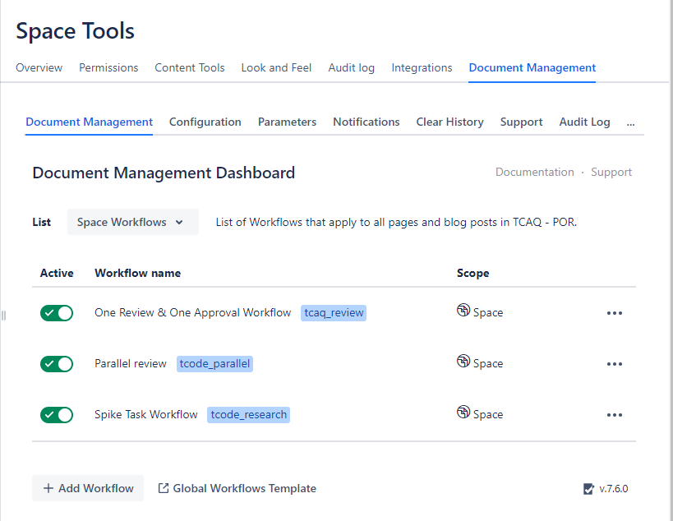Click the Space scope icon for tcaq_review row
This screenshot has width=673, height=521.
click(463, 310)
